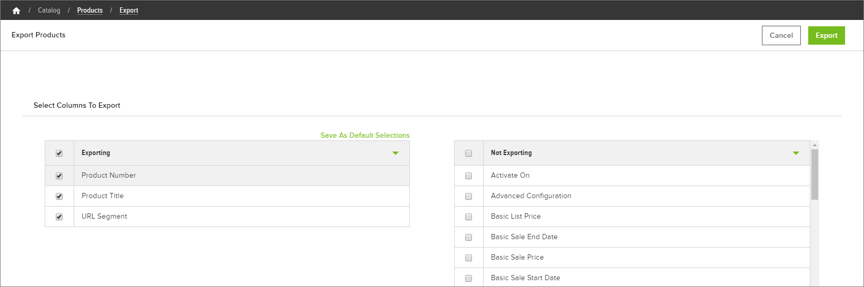The height and width of the screenshot is (287, 864).
Task: Open Catalog breadcrumb item
Action: (x=49, y=11)
